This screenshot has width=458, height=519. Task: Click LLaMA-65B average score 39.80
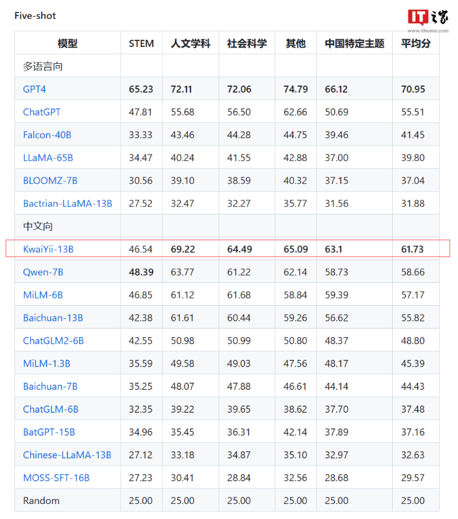pos(413,158)
